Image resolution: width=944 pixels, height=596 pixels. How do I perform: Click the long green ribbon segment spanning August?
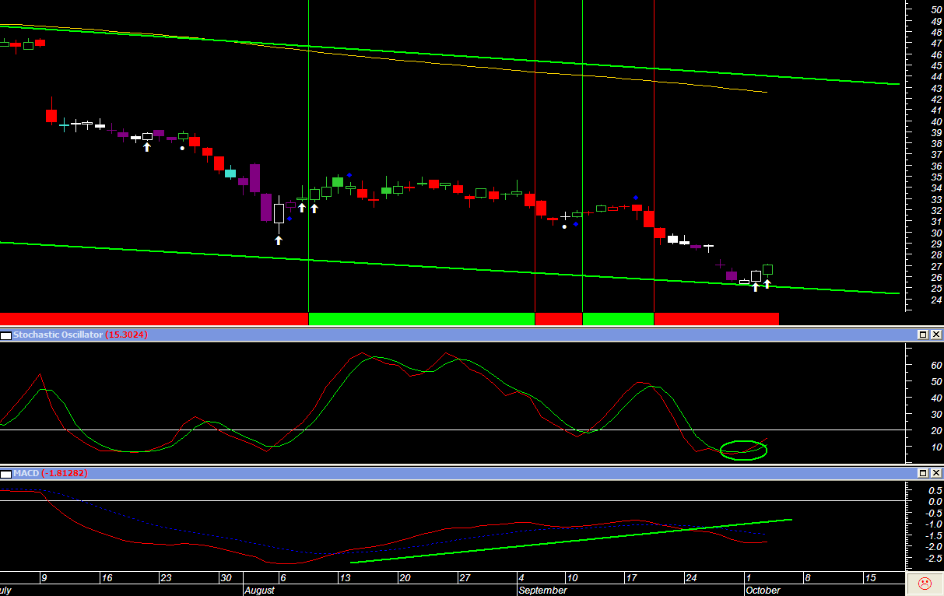[x=422, y=319]
